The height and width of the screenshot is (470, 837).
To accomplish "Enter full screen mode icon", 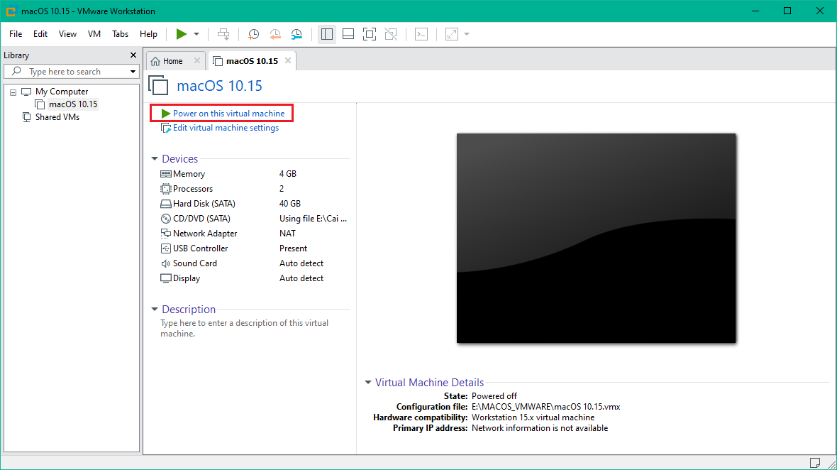I will pyautogui.click(x=369, y=34).
